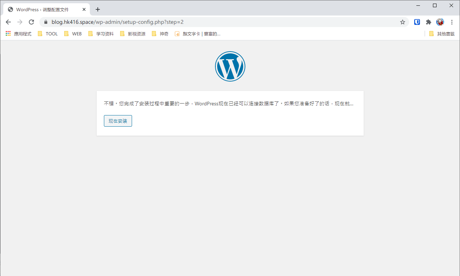Open the 應用程式 apps shortcut
Viewport: 460px width, 276px height.
coord(18,34)
